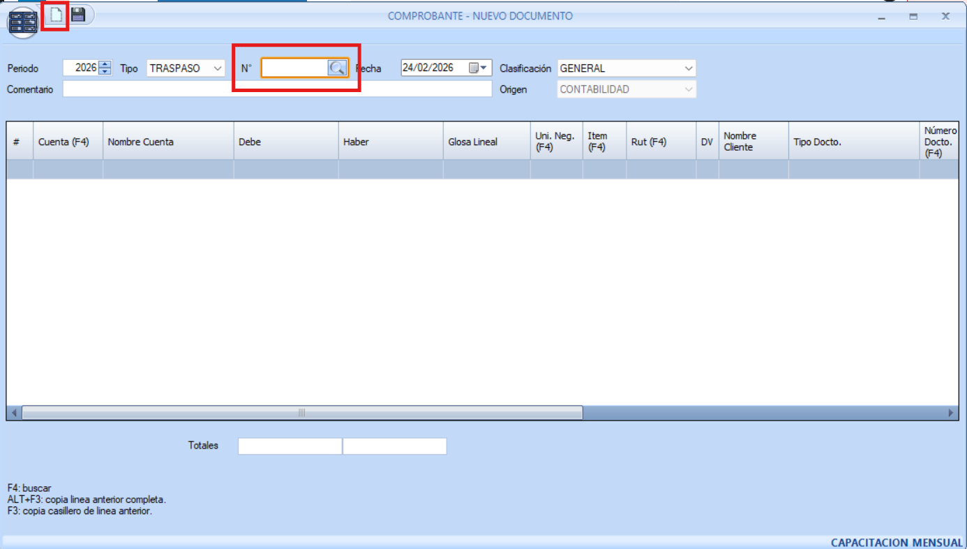
Task: Click the Debe column header
Action: tap(285, 142)
